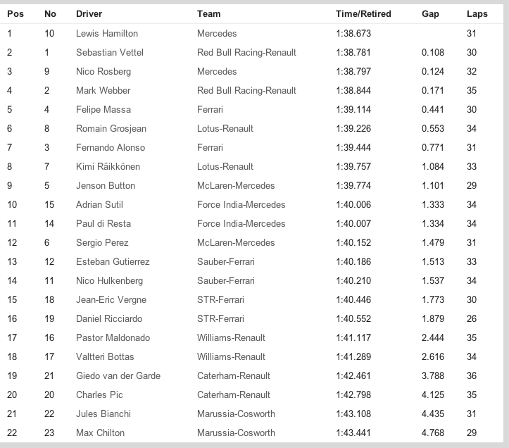Viewport: 509px width, 448px height.
Task: Open Giedo van der Garde's entry
Action: click(113, 375)
